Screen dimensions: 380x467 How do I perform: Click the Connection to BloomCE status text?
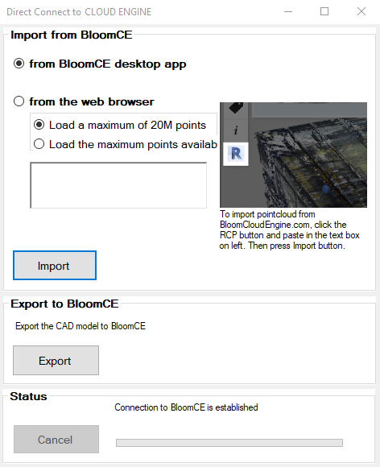click(x=186, y=407)
